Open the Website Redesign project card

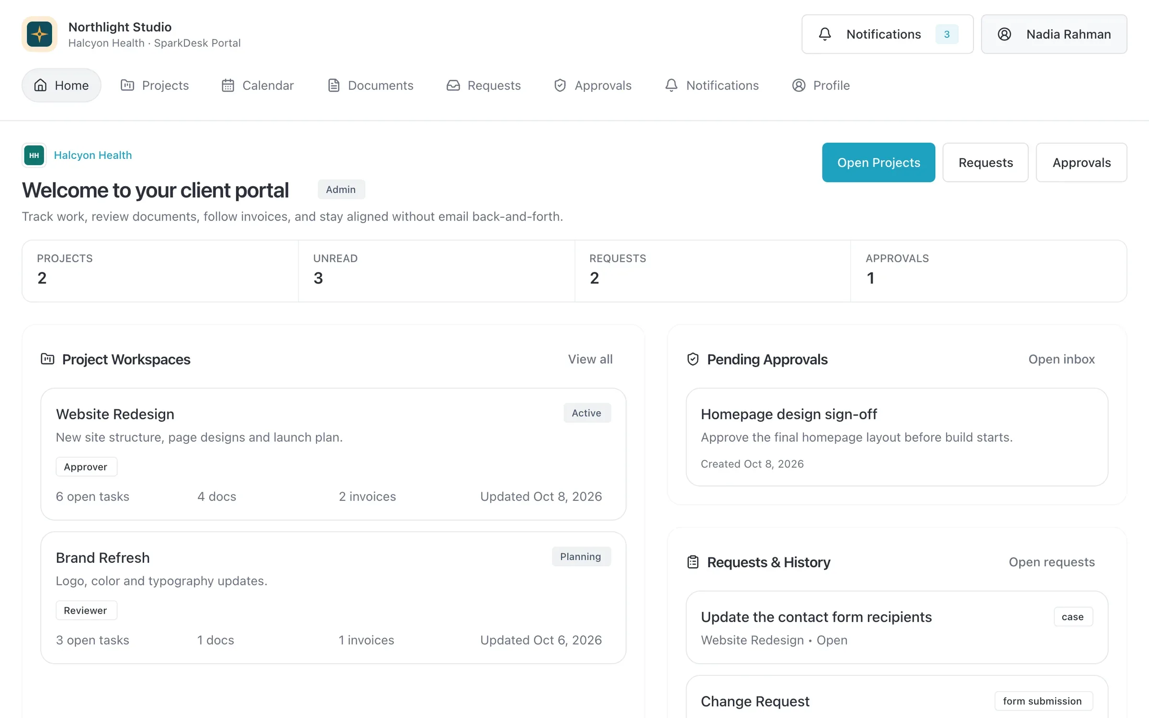pyautogui.click(x=334, y=454)
